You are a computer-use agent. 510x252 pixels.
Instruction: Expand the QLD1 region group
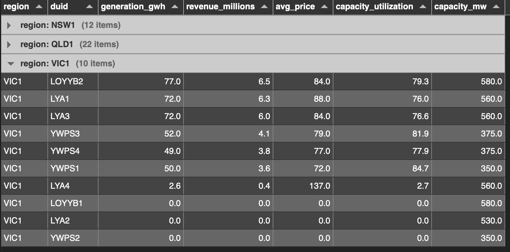pos(9,44)
